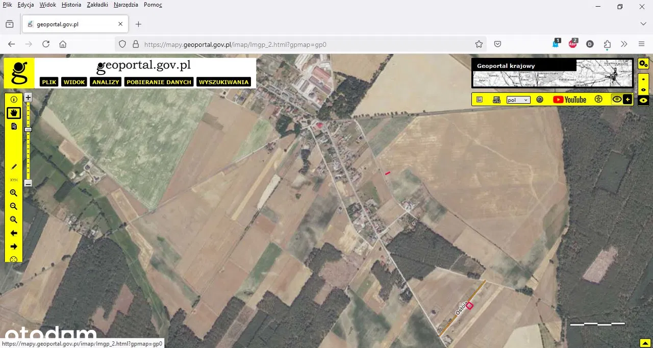Viewport: 653px width, 348px height.
Task: Open the gear settings button
Action: (x=643, y=64)
